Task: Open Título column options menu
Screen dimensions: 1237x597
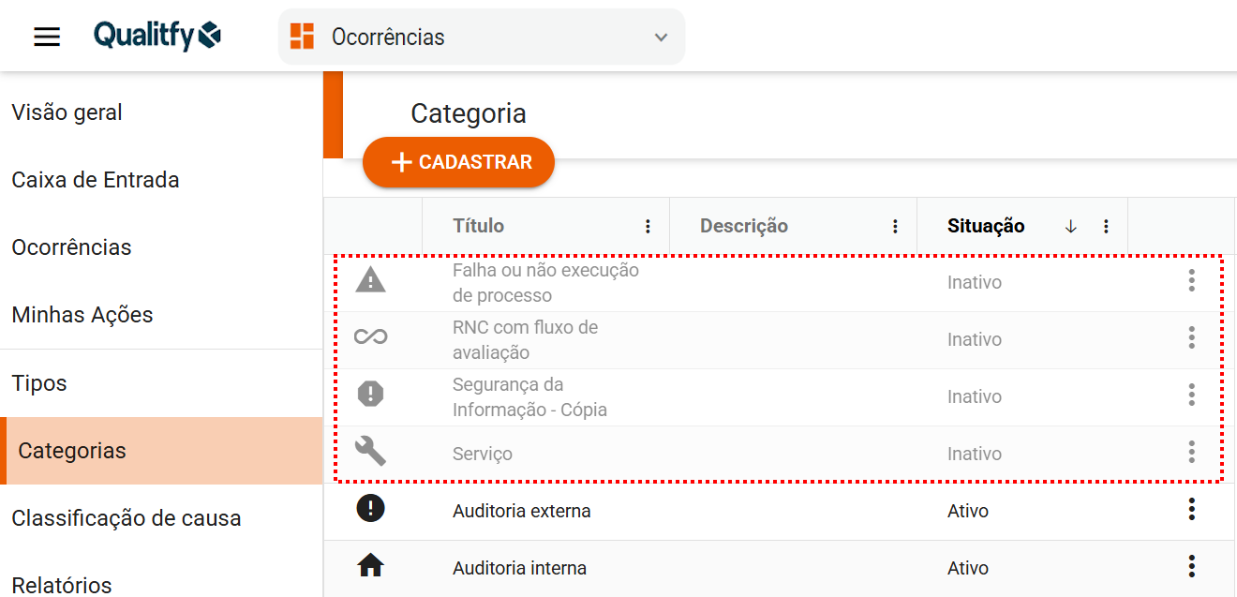Action: click(648, 227)
